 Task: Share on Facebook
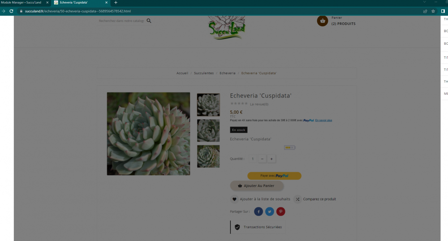(258, 211)
